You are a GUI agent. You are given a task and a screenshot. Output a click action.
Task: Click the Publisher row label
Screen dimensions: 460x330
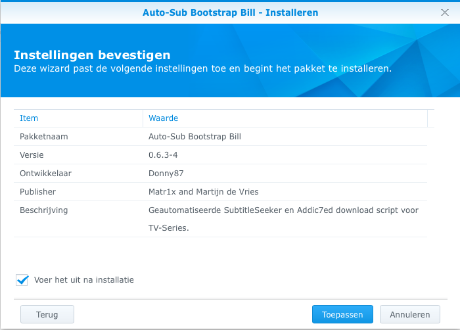click(37, 192)
